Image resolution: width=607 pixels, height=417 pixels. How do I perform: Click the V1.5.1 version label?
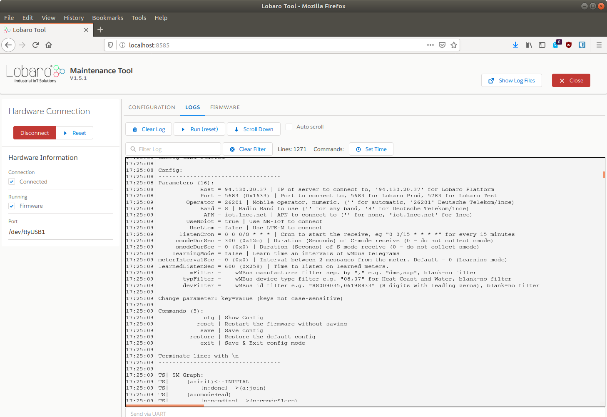pos(78,78)
